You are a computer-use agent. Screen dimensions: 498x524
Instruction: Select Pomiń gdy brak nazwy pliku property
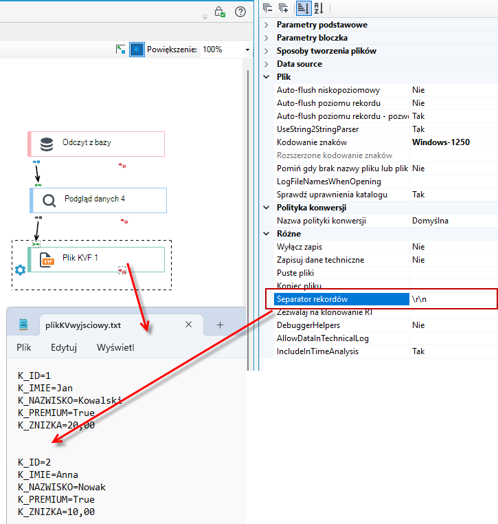tap(341, 168)
